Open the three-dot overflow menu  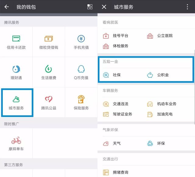coord(187,7)
